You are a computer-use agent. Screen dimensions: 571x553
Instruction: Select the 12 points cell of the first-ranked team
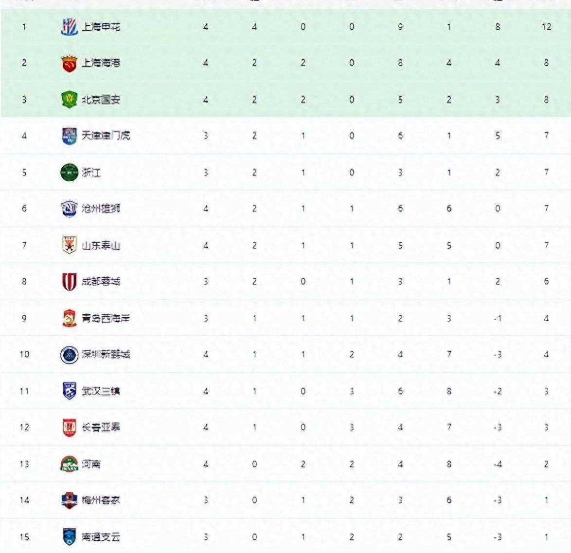[x=546, y=27]
